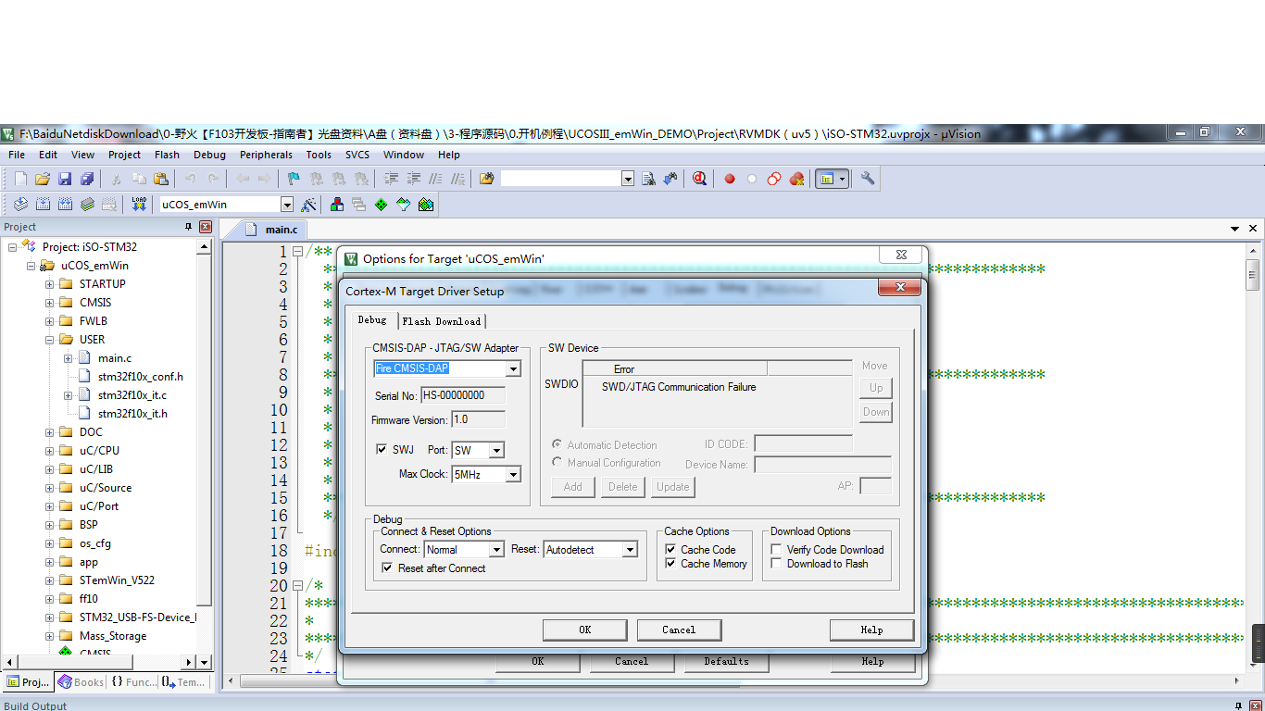Switch to the Flash Download tab
The image size is (1265, 711).
pyautogui.click(x=442, y=321)
